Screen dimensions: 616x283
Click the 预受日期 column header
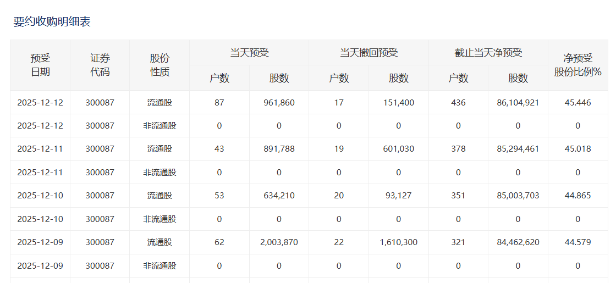pos(40,65)
